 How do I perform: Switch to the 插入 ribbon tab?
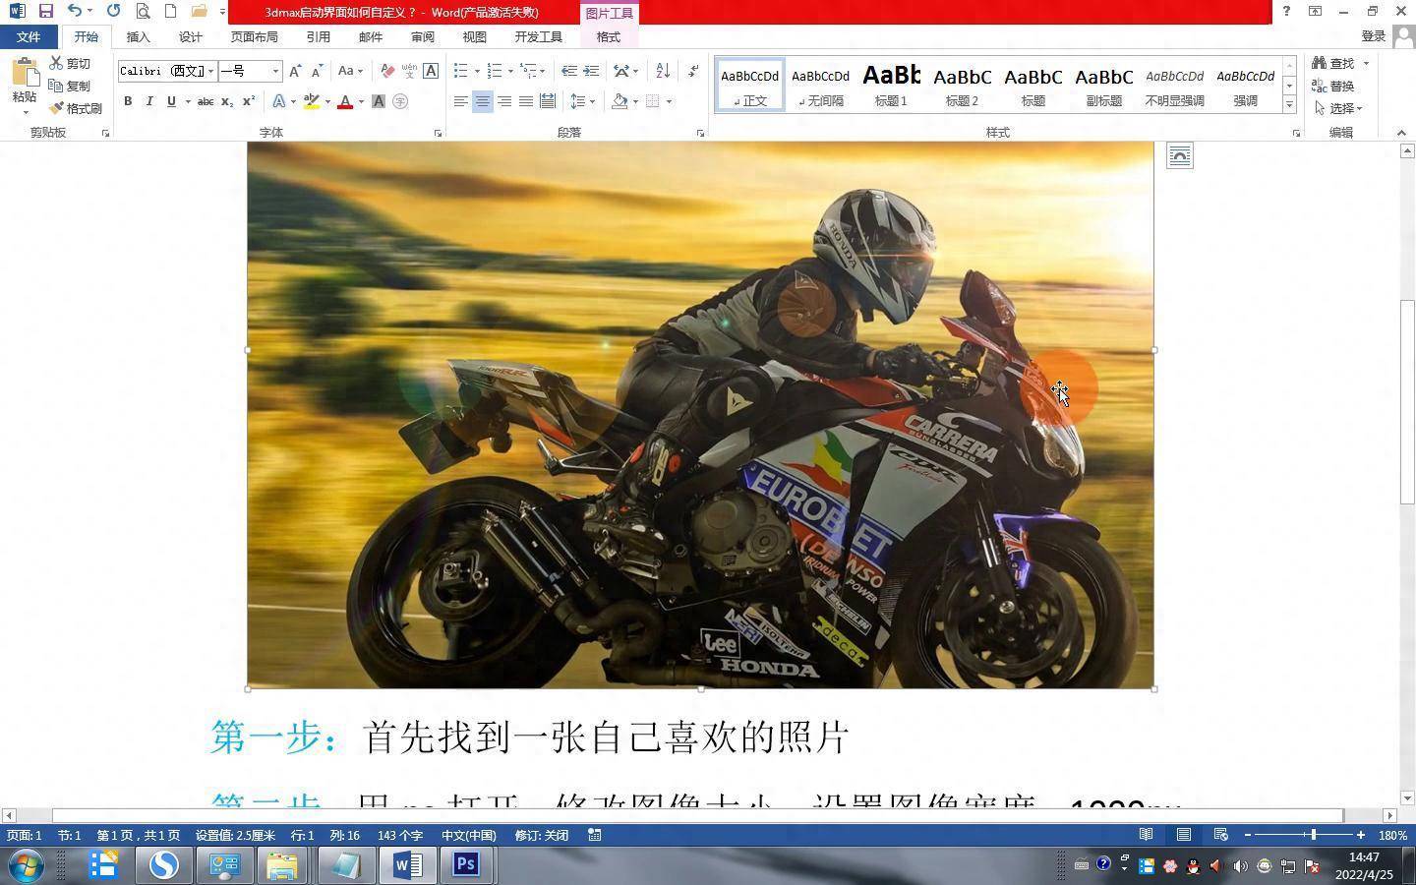coord(137,36)
